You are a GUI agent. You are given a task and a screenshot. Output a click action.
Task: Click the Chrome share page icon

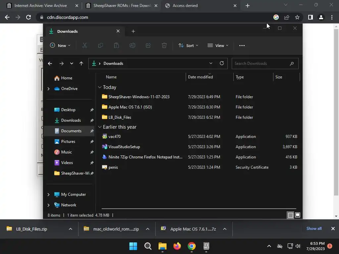point(287,17)
